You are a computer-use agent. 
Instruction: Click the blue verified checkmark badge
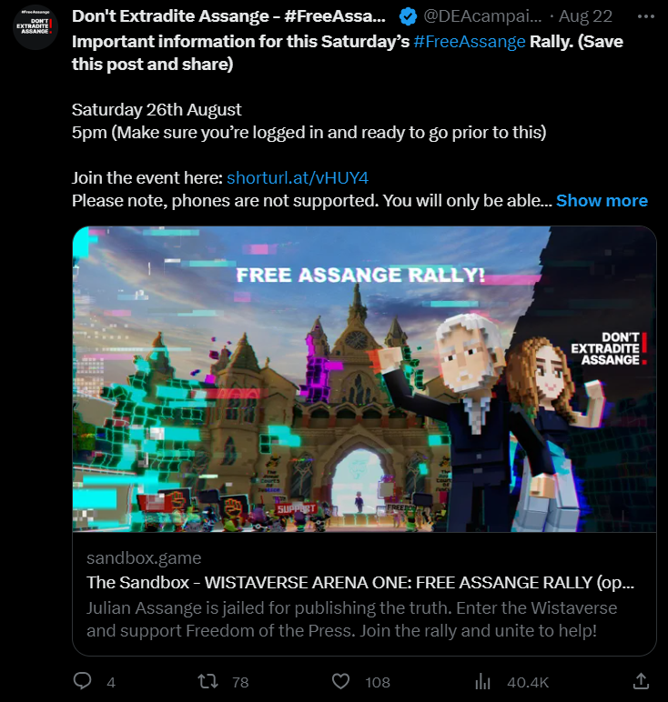pyautogui.click(x=408, y=16)
